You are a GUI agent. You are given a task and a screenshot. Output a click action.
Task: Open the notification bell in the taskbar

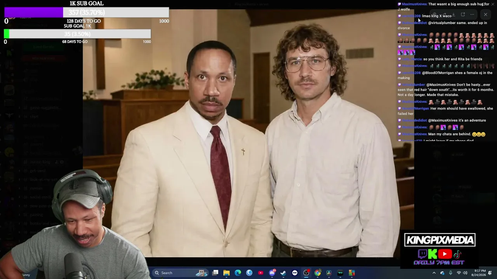pos(490,273)
